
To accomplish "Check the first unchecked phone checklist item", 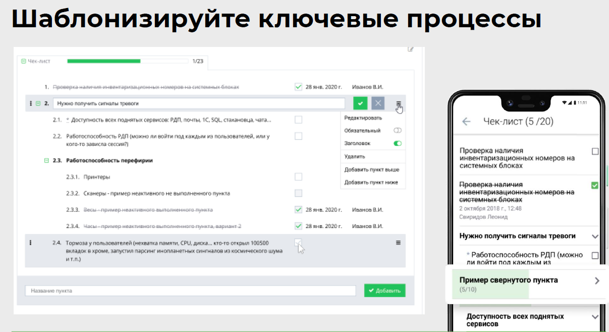I will pyautogui.click(x=595, y=151).
